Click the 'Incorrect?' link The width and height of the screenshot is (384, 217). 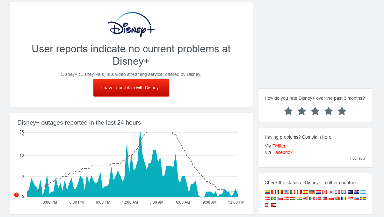point(358,158)
